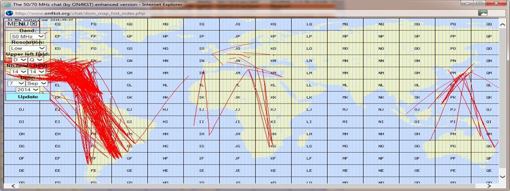Close the MENU panel with X icon
This screenshot has width=510, height=191.
[33, 24]
